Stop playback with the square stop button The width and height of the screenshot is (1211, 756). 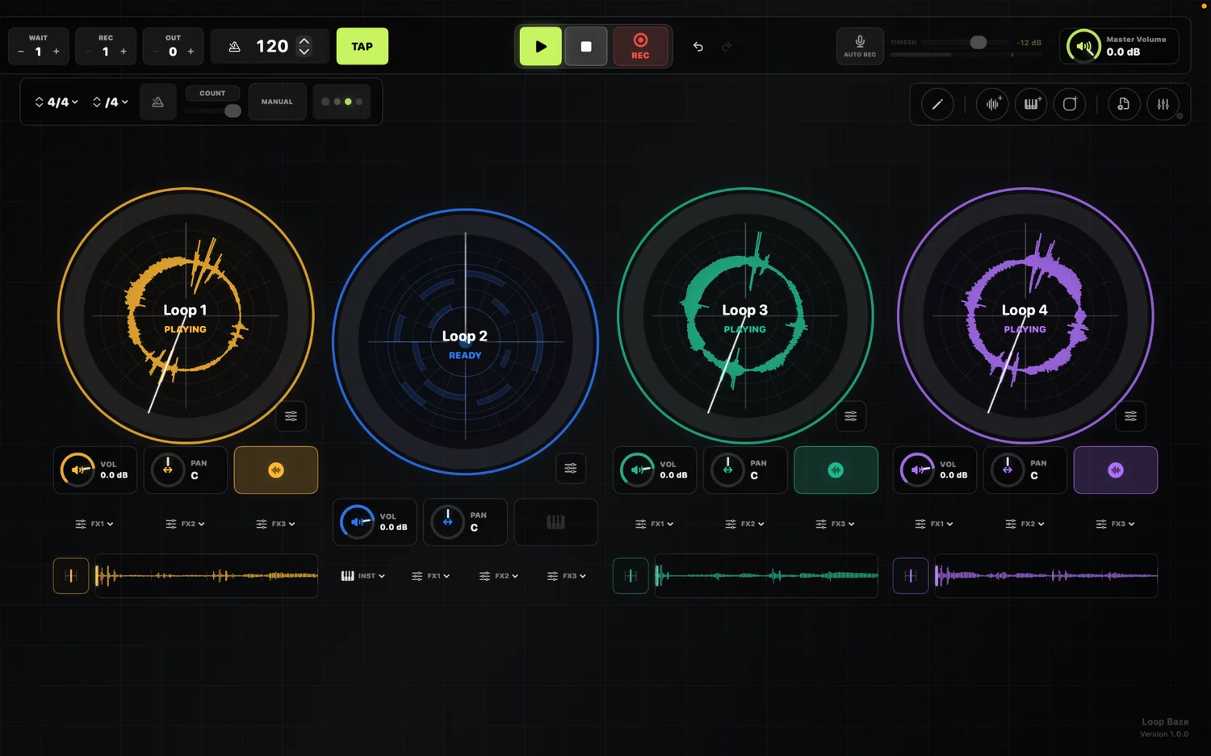586,47
